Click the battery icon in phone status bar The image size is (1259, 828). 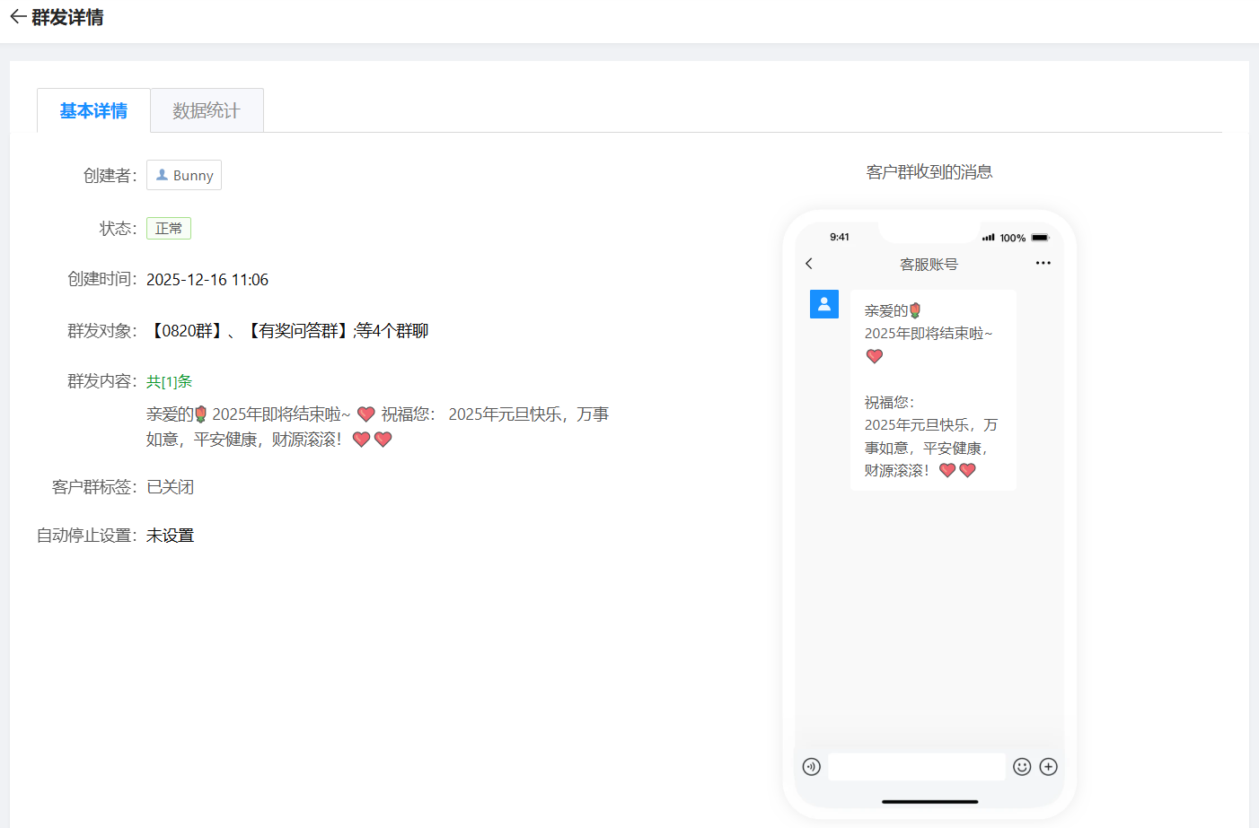(x=1040, y=238)
